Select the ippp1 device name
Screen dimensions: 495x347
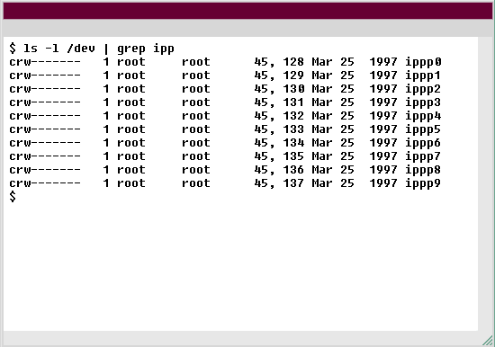click(x=423, y=76)
